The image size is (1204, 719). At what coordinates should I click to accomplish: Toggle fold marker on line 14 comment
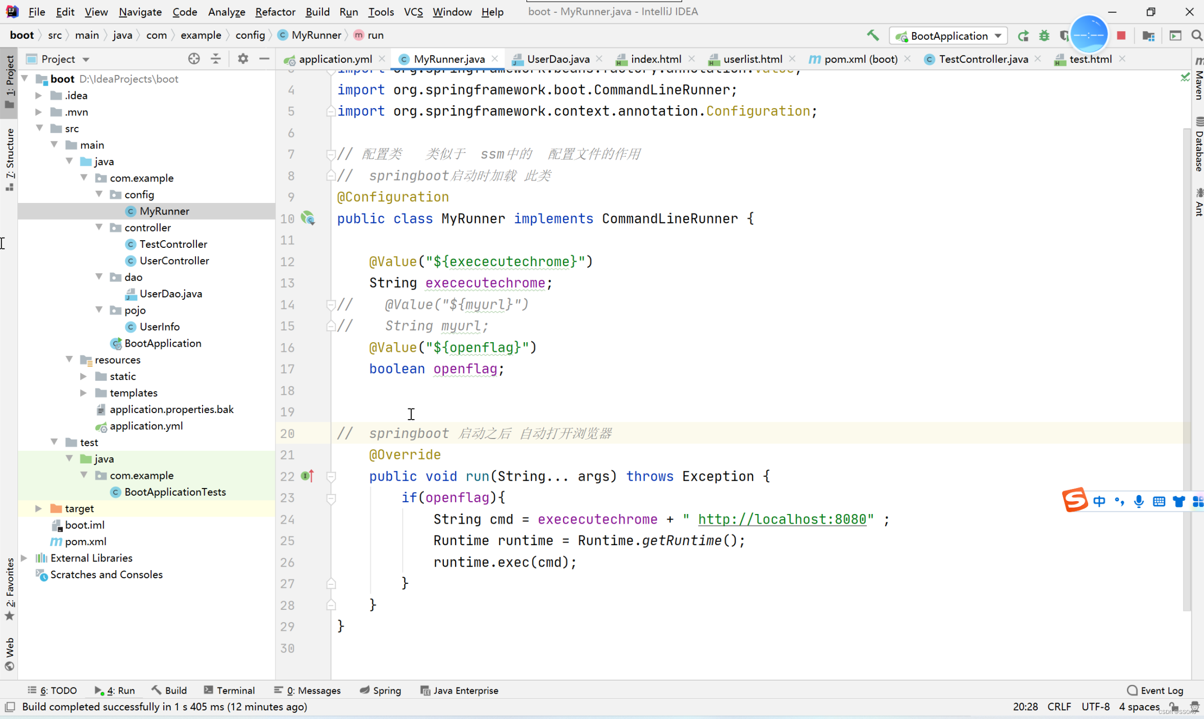click(x=331, y=304)
